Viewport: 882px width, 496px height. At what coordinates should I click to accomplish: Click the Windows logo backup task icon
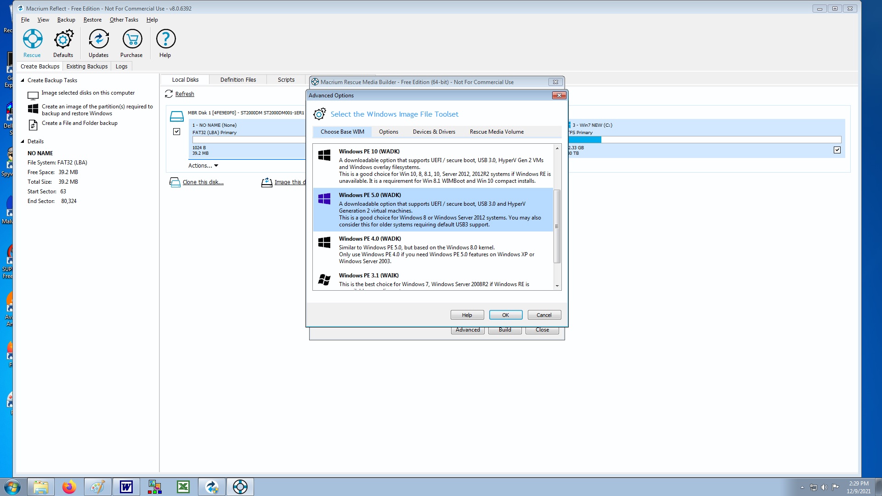(x=33, y=109)
